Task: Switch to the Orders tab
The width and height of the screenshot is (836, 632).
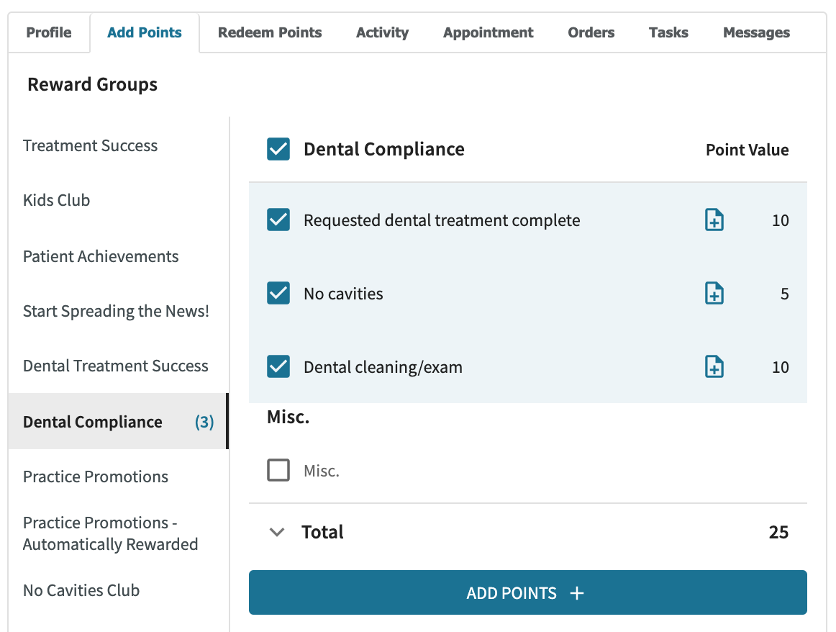Action: [x=591, y=32]
